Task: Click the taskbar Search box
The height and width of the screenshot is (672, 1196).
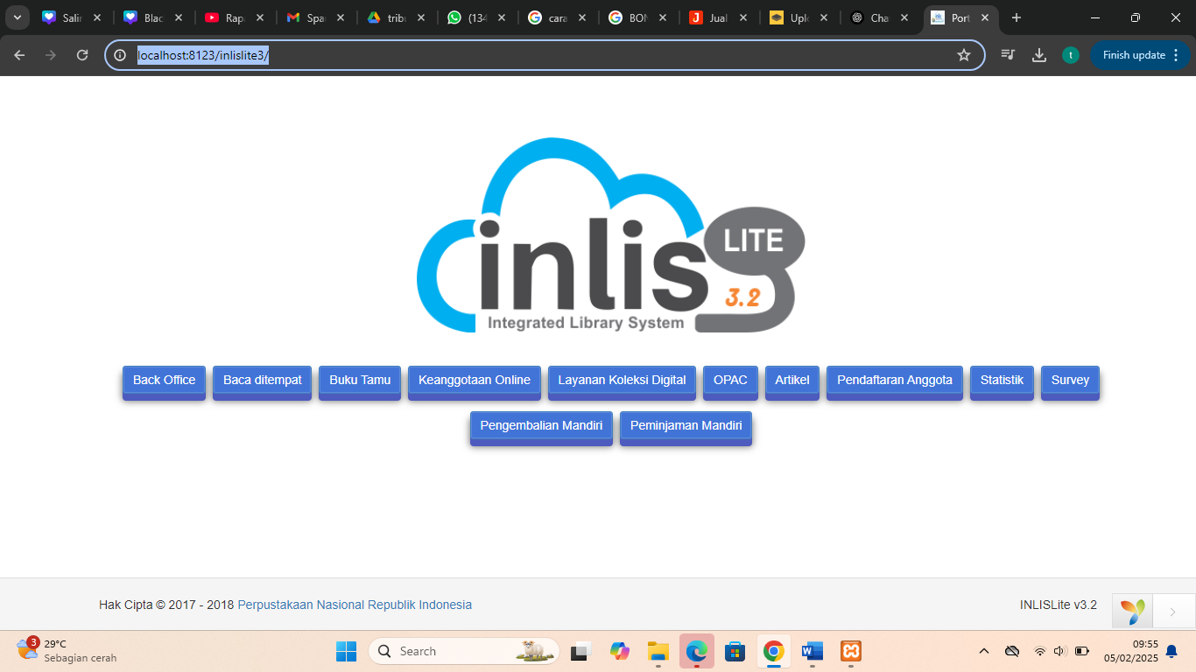Action: point(464,651)
